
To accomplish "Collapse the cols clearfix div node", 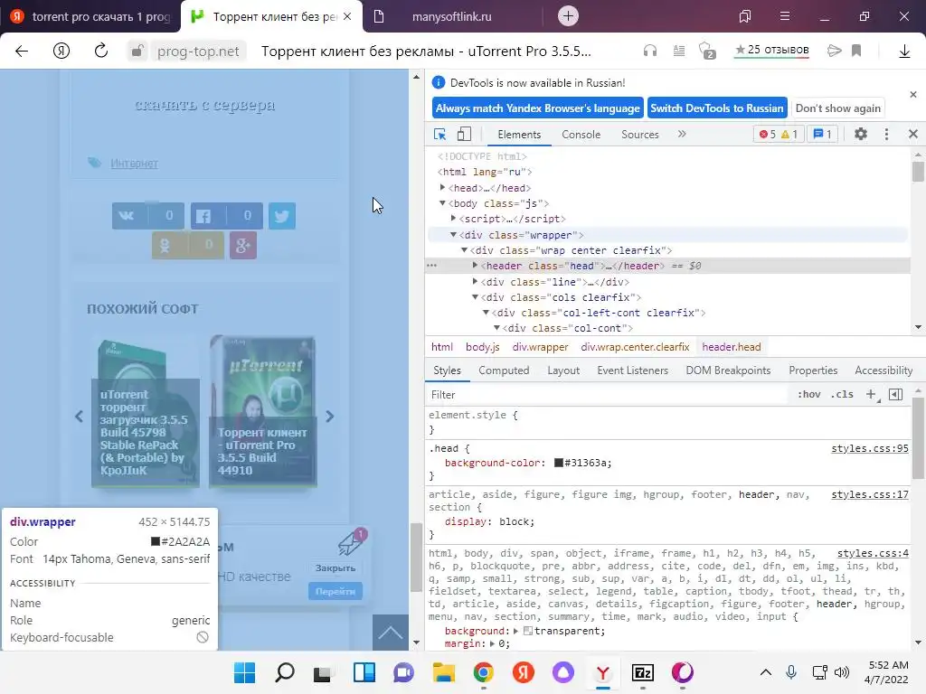I will pos(475,296).
